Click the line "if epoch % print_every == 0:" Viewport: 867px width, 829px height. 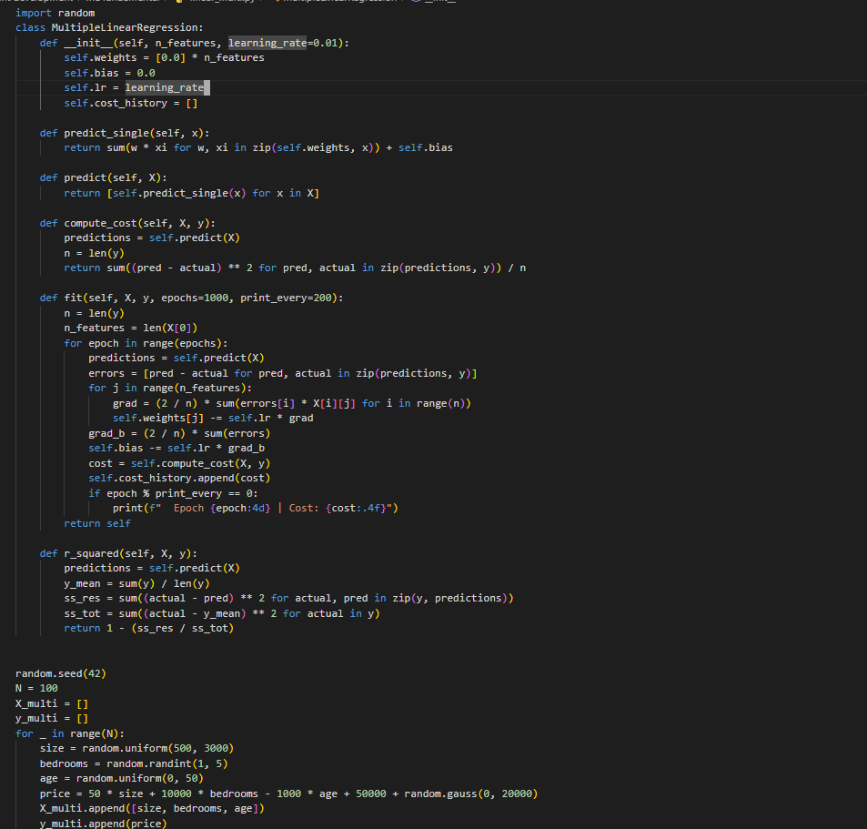tap(173, 493)
